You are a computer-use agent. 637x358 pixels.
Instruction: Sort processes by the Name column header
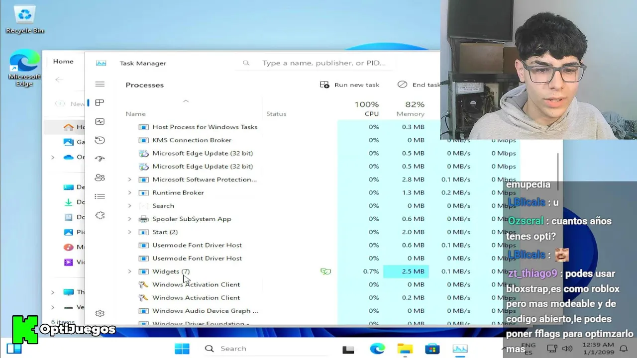(135, 114)
